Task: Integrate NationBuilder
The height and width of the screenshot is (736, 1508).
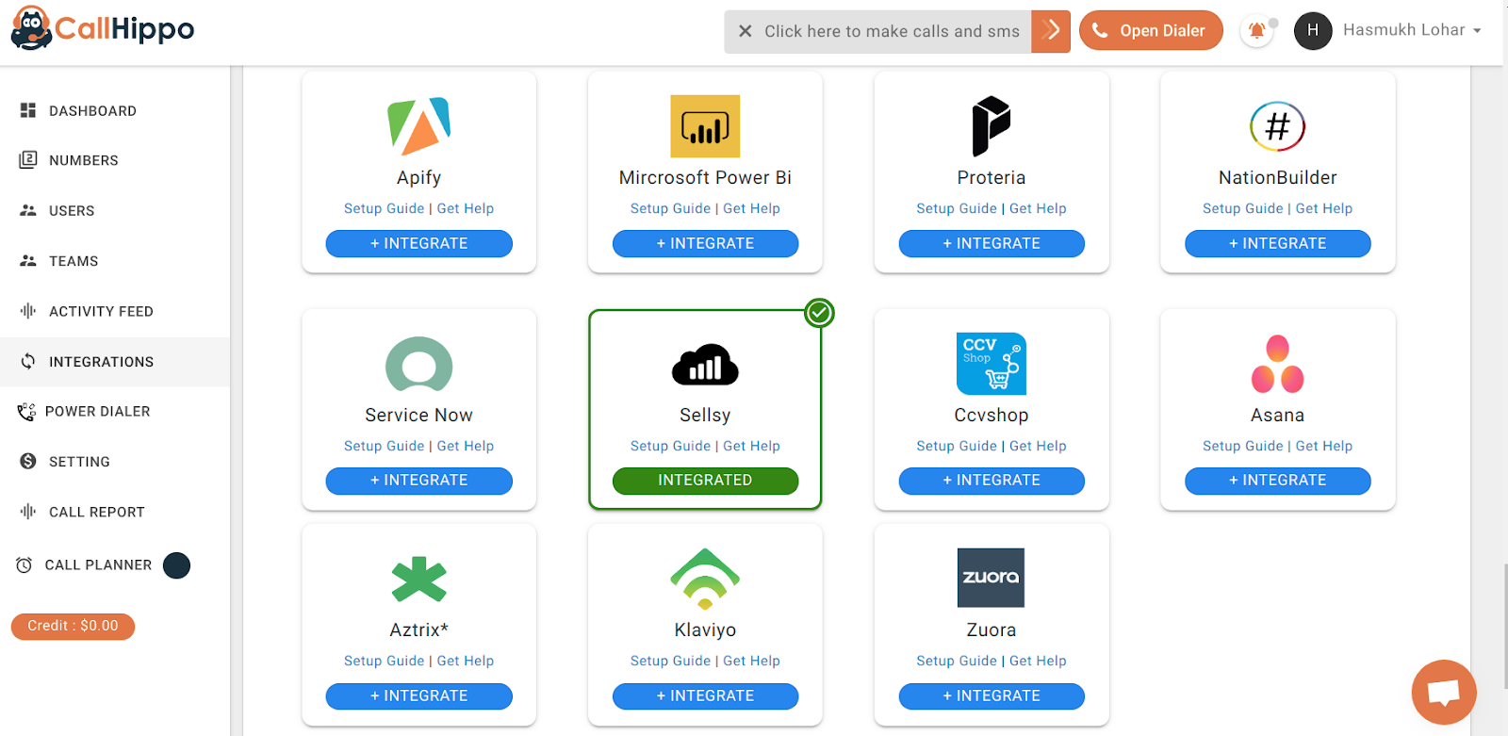Action: tap(1277, 243)
